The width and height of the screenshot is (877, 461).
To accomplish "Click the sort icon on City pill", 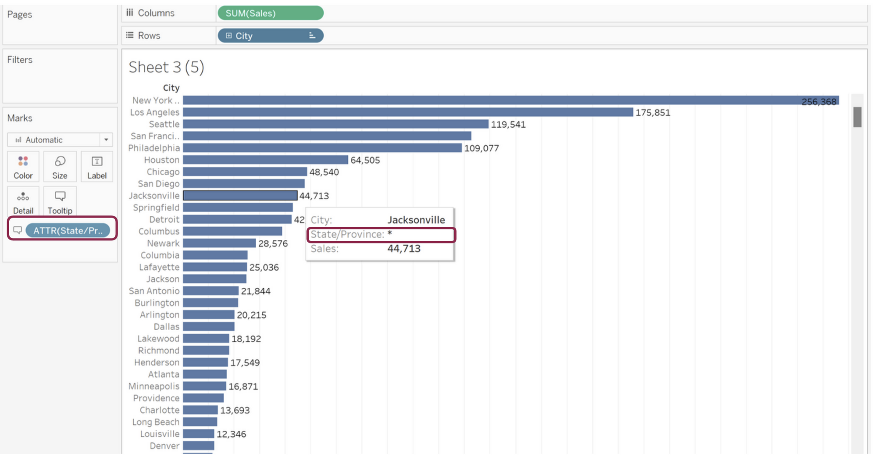I will click(312, 36).
